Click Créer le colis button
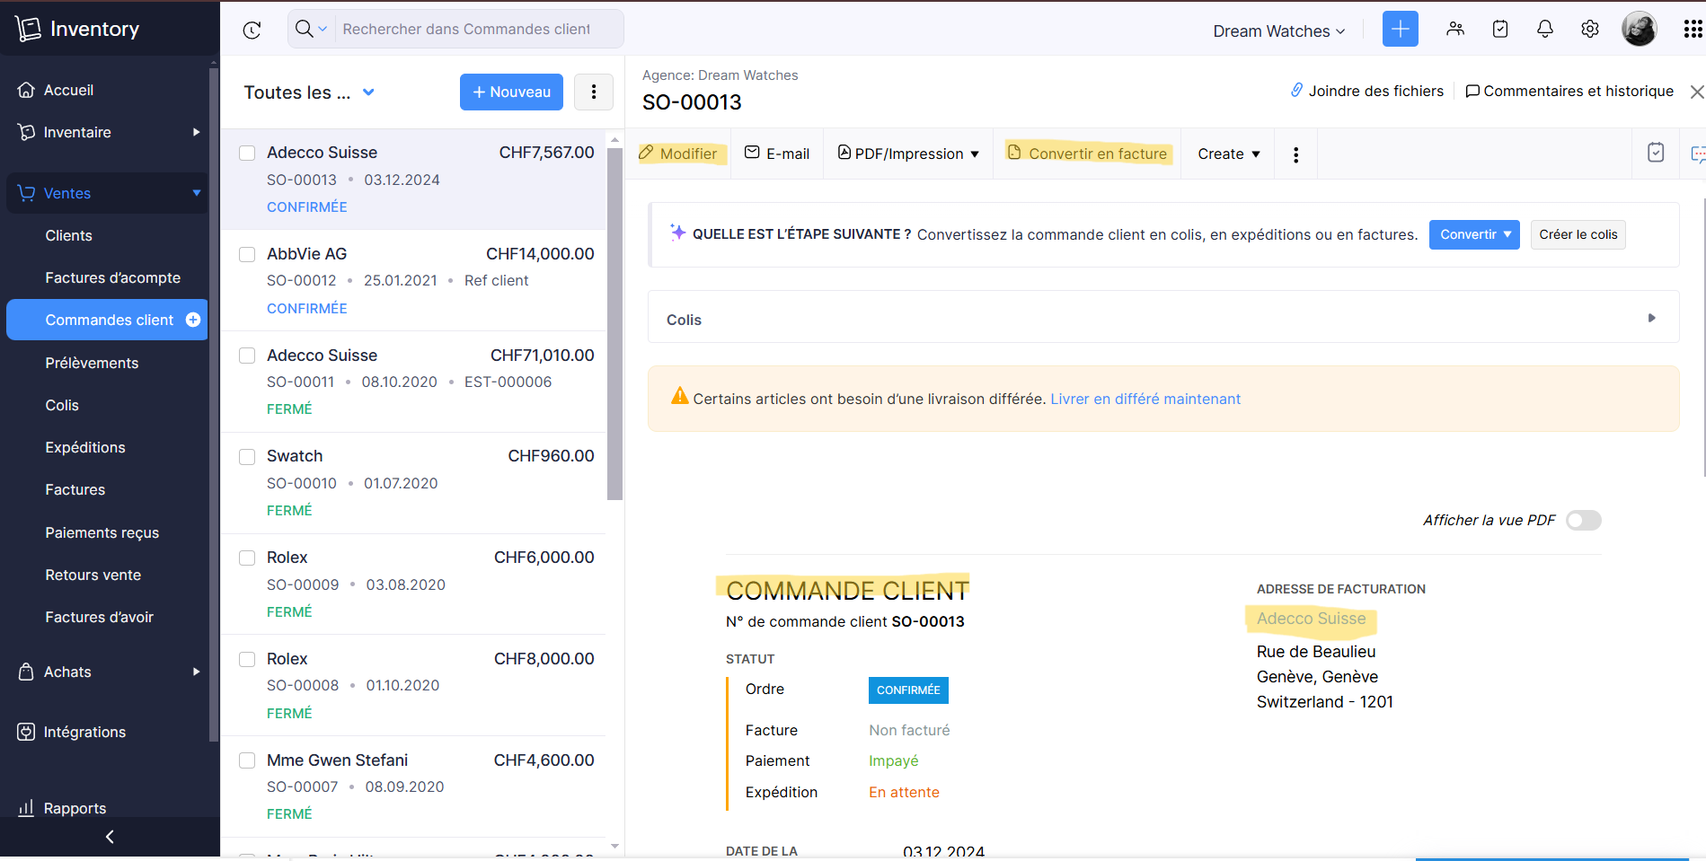This screenshot has width=1706, height=861. [x=1578, y=234]
